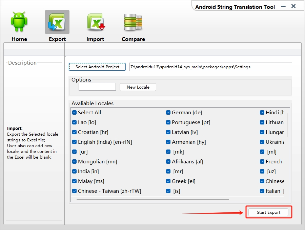Viewport: 305px width, 230px height.
Task: Uncheck Chinese - Taiwan [zh-rTW] locale
Action: 74,191
